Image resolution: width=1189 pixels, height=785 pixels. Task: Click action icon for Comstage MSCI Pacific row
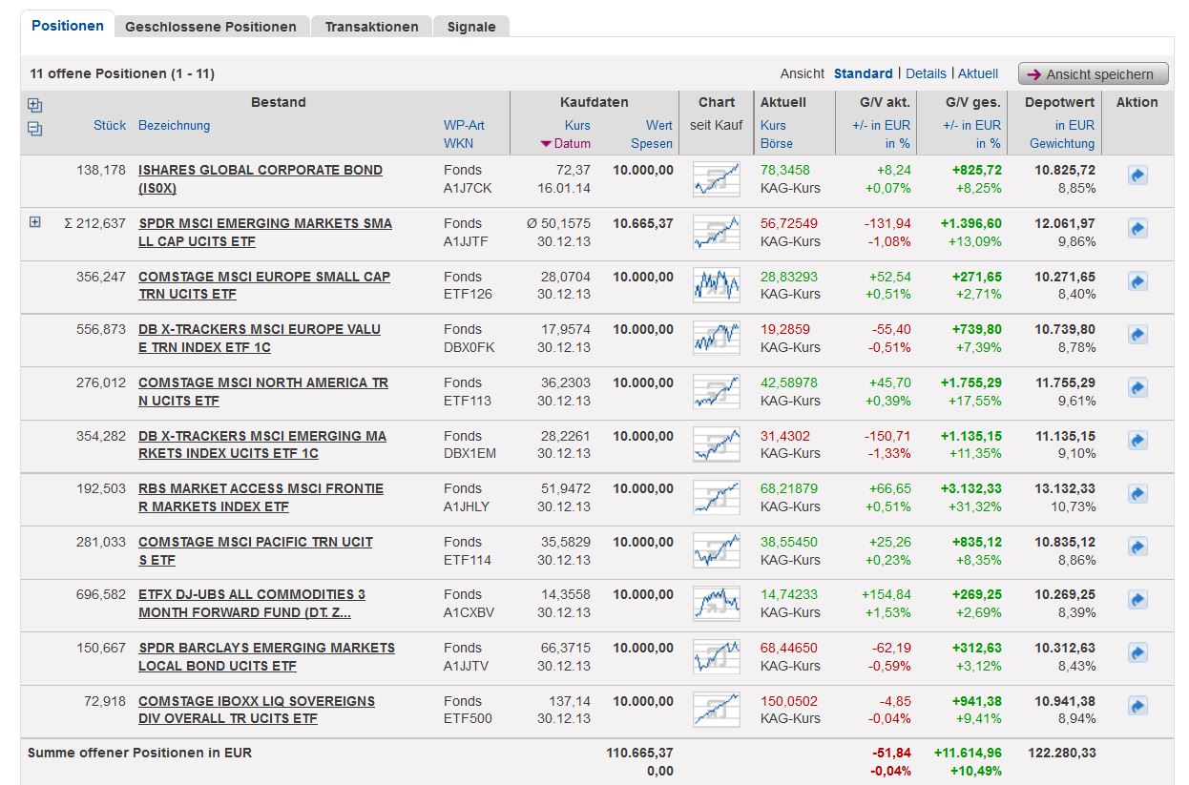tap(1137, 547)
